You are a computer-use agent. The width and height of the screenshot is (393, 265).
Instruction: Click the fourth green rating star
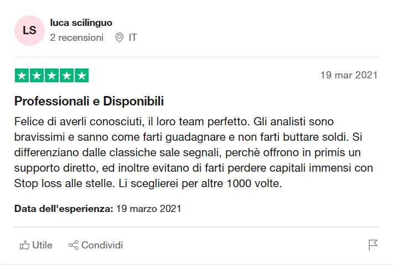[x=66, y=75]
